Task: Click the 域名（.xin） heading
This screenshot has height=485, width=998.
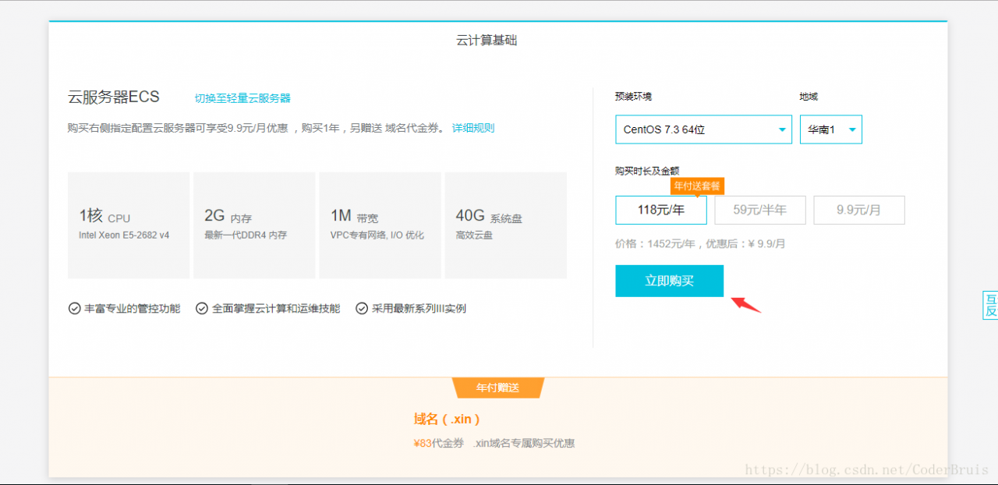Action: pos(447,420)
